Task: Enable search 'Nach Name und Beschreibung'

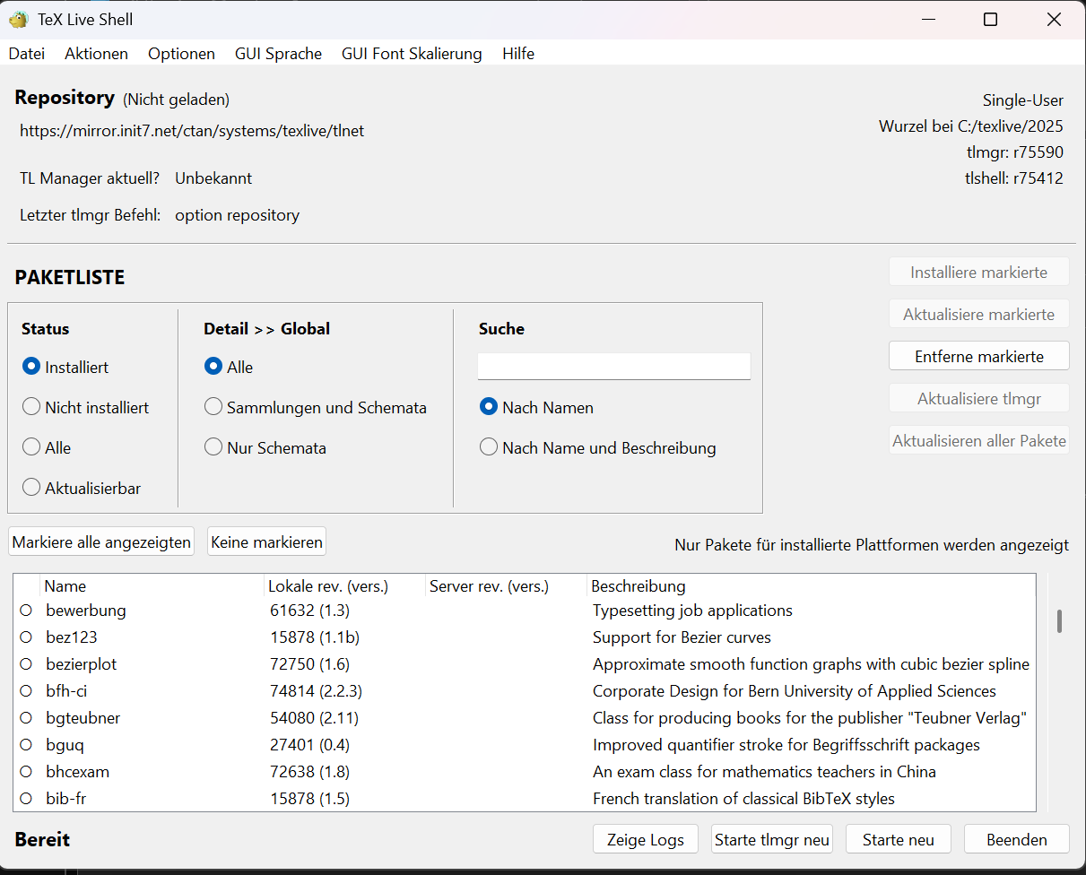Action: point(489,448)
